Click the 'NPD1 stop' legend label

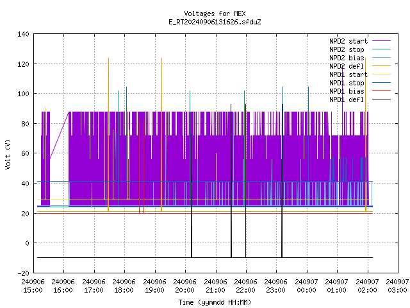tap(347, 83)
